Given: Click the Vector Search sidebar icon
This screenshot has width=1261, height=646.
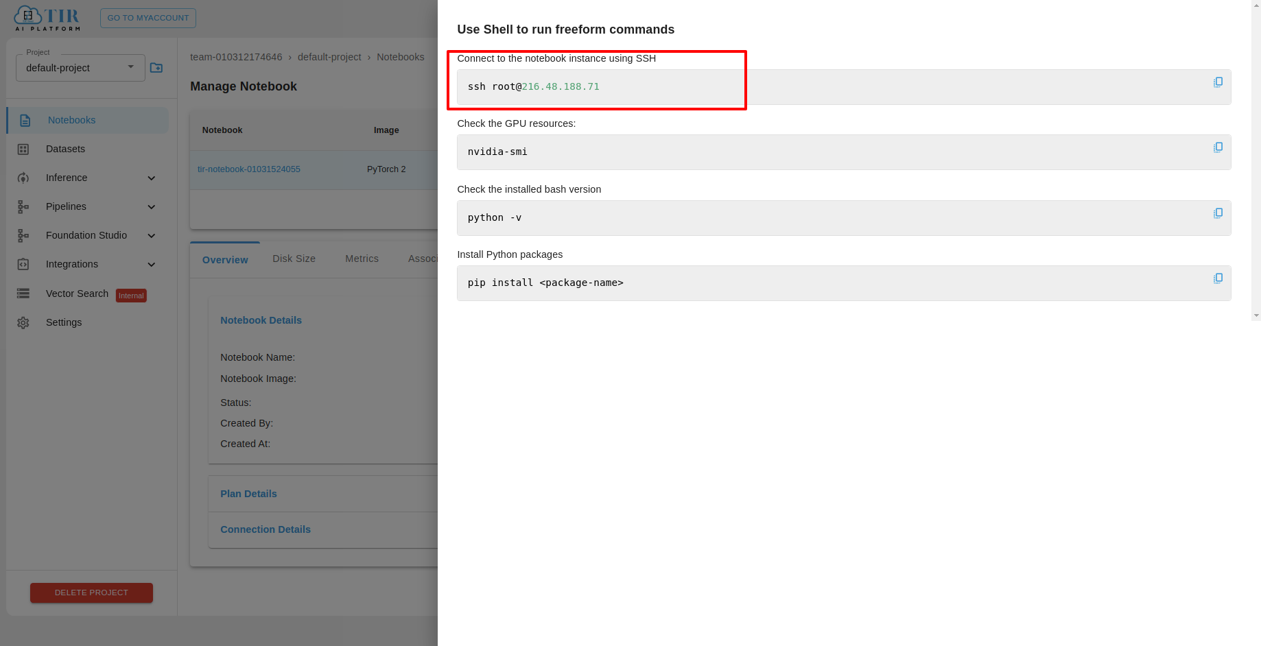Looking at the screenshot, I should tap(23, 294).
